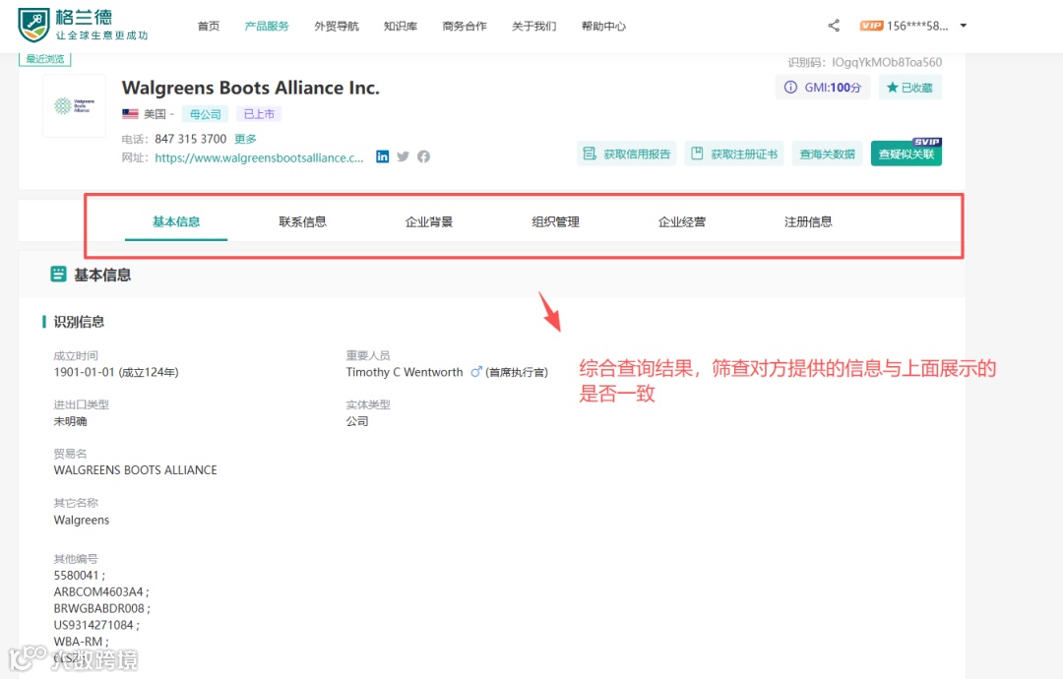Open the LinkedIn profile icon
This screenshot has height=679, width=1063.
pyautogui.click(x=382, y=156)
